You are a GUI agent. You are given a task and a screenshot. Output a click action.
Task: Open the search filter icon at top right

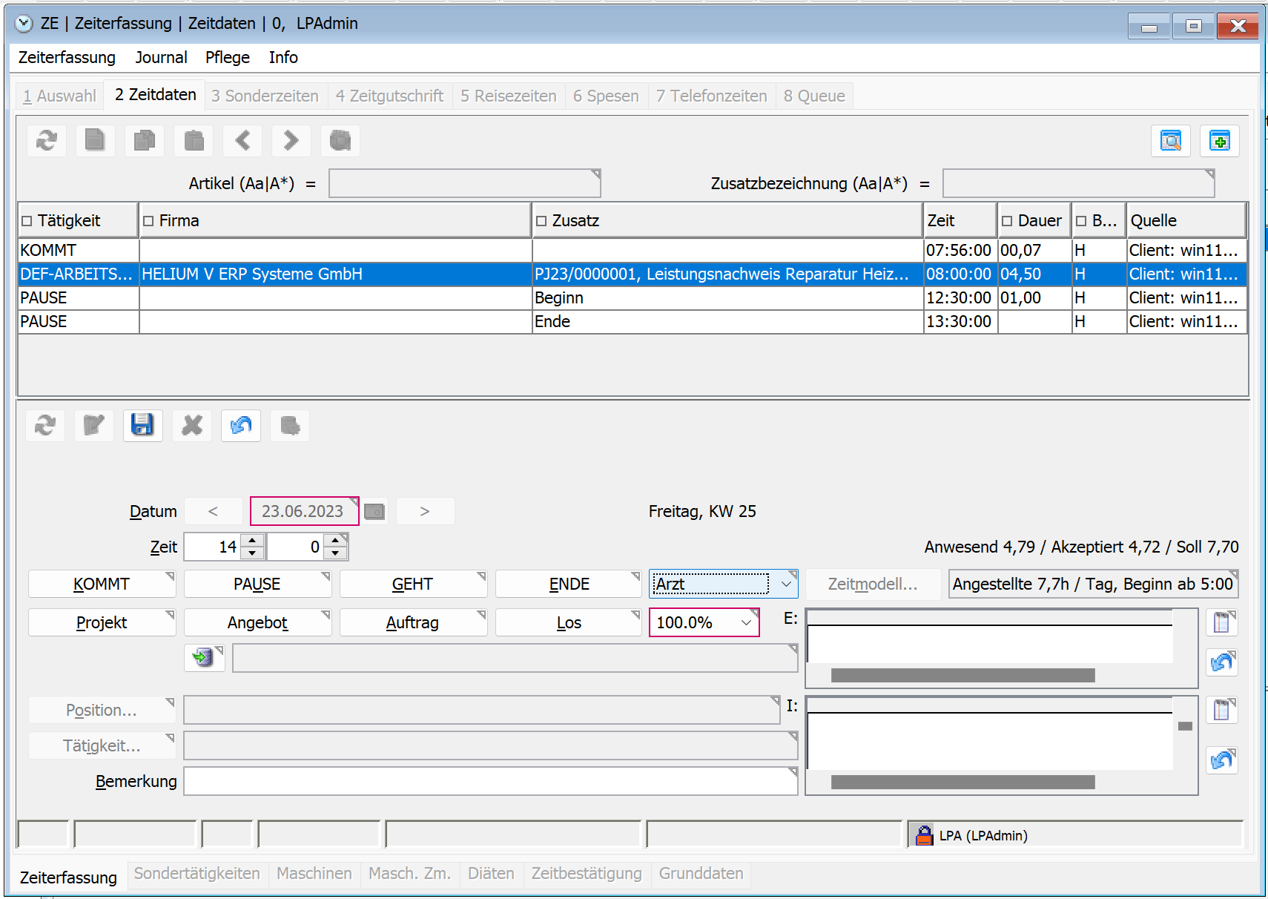(1170, 141)
